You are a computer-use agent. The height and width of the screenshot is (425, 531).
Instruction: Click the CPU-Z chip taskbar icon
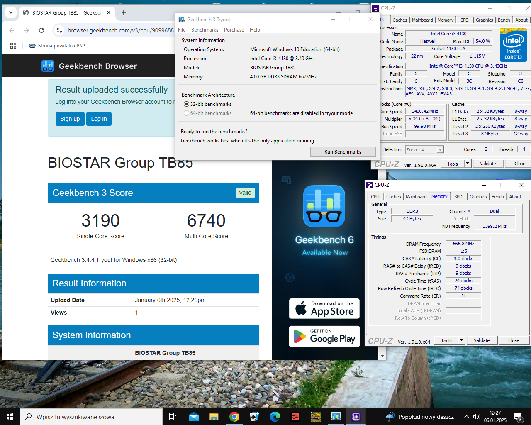(356, 417)
